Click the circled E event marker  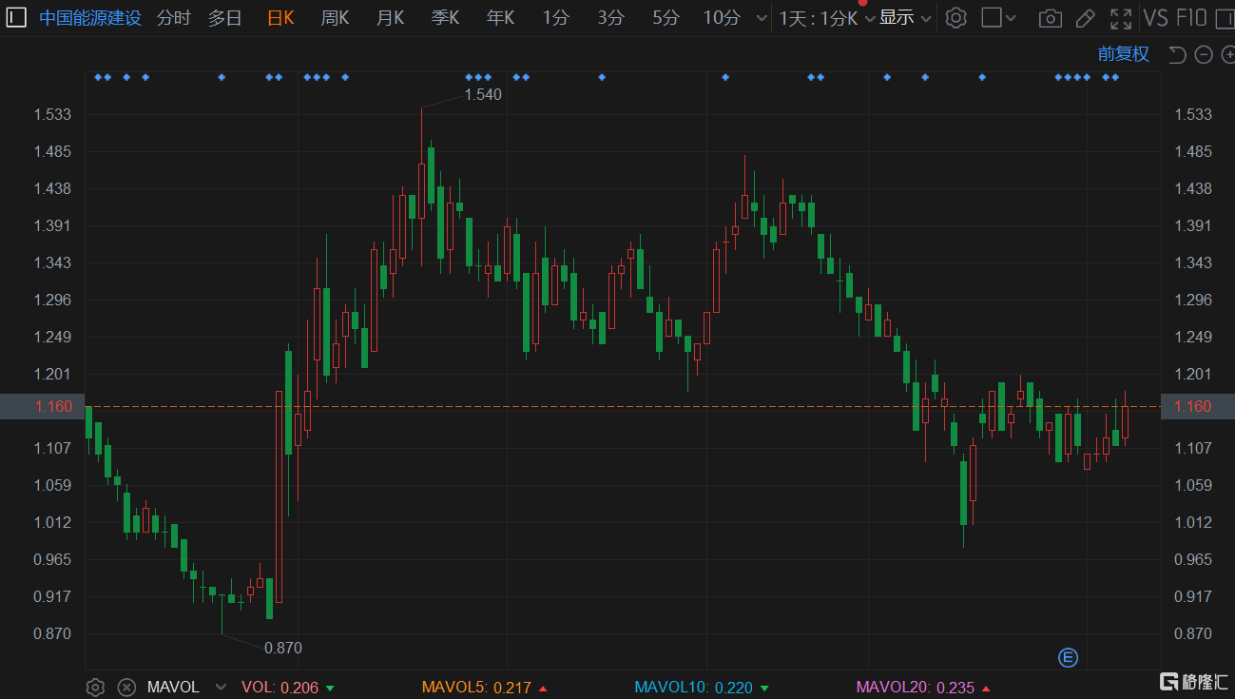tap(1068, 657)
